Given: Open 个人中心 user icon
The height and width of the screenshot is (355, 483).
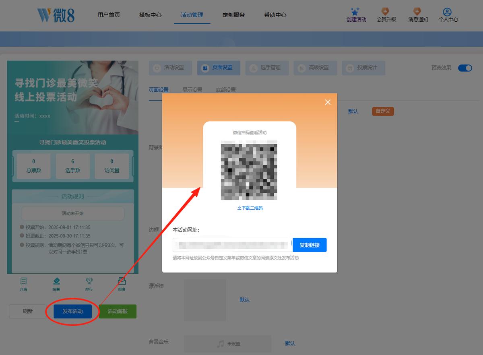Looking at the screenshot, I should click(x=447, y=12).
